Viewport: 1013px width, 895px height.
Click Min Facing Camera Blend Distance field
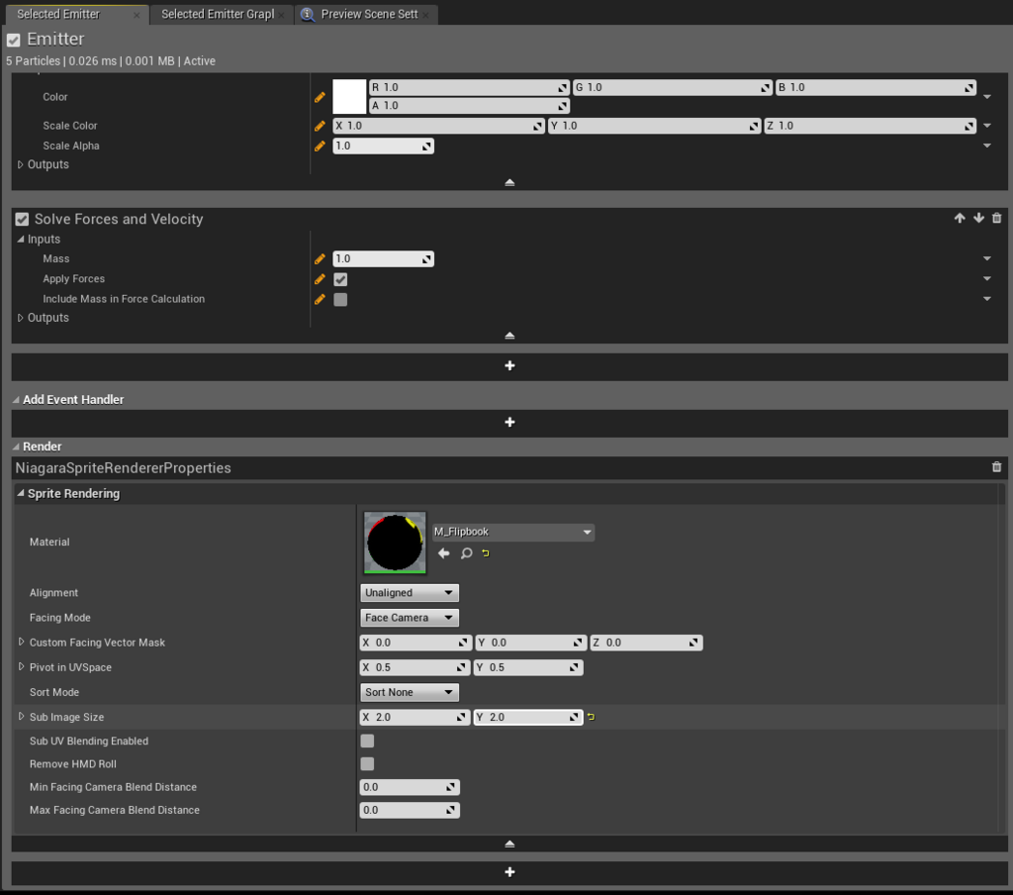tap(410, 787)
